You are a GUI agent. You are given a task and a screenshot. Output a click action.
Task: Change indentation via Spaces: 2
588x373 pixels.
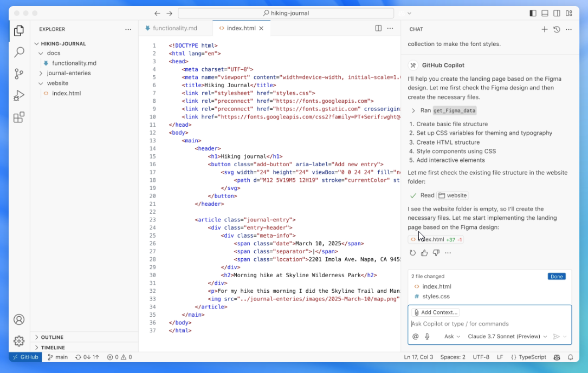click(453, 357)
